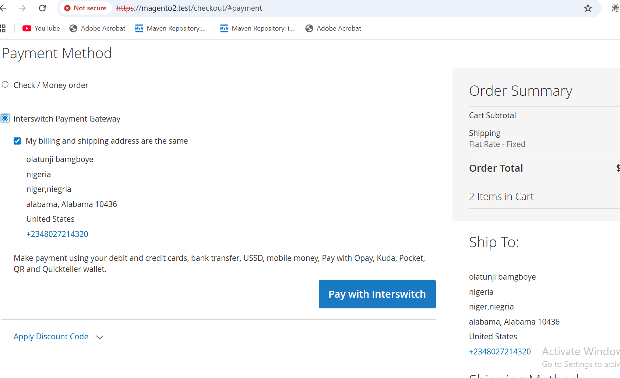Reload the checkout page

point(42,8)
